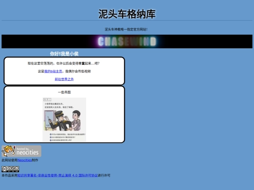The width and height of the screenshot is (254, 190).
Task: Click the hosted by neocities badge
Action: (x=21, y=151)
